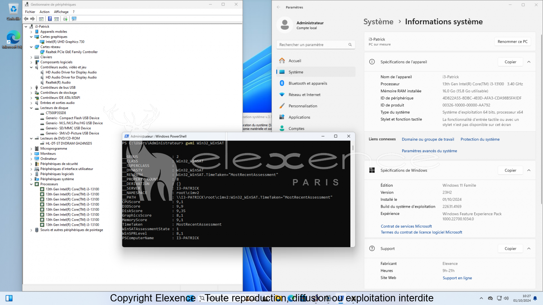Click the Accueil home icon in Settings sidebar
This screenshot has height=305, width=543.
click(x=282, y=61)
